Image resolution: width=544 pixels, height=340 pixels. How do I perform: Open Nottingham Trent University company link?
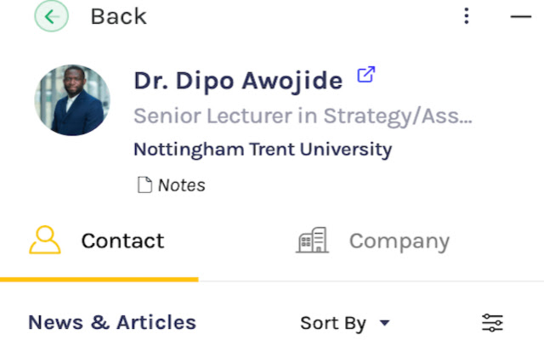coord(263,150)
